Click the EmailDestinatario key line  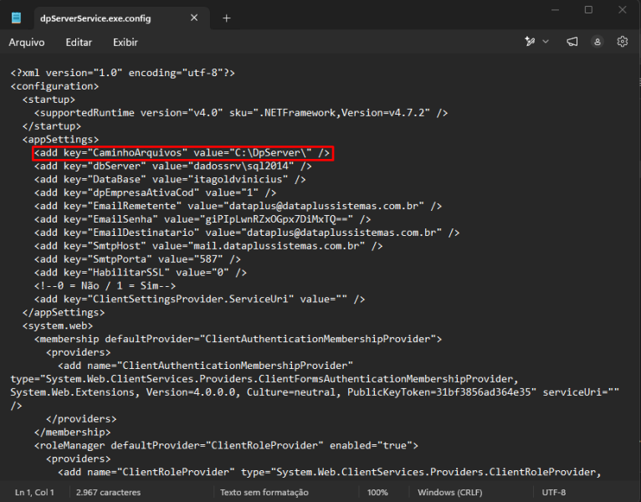[x=247, y=233]
